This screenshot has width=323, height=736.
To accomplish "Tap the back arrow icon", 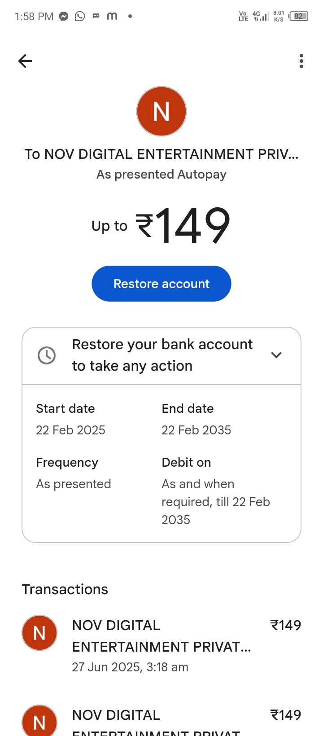I will 26,61.
